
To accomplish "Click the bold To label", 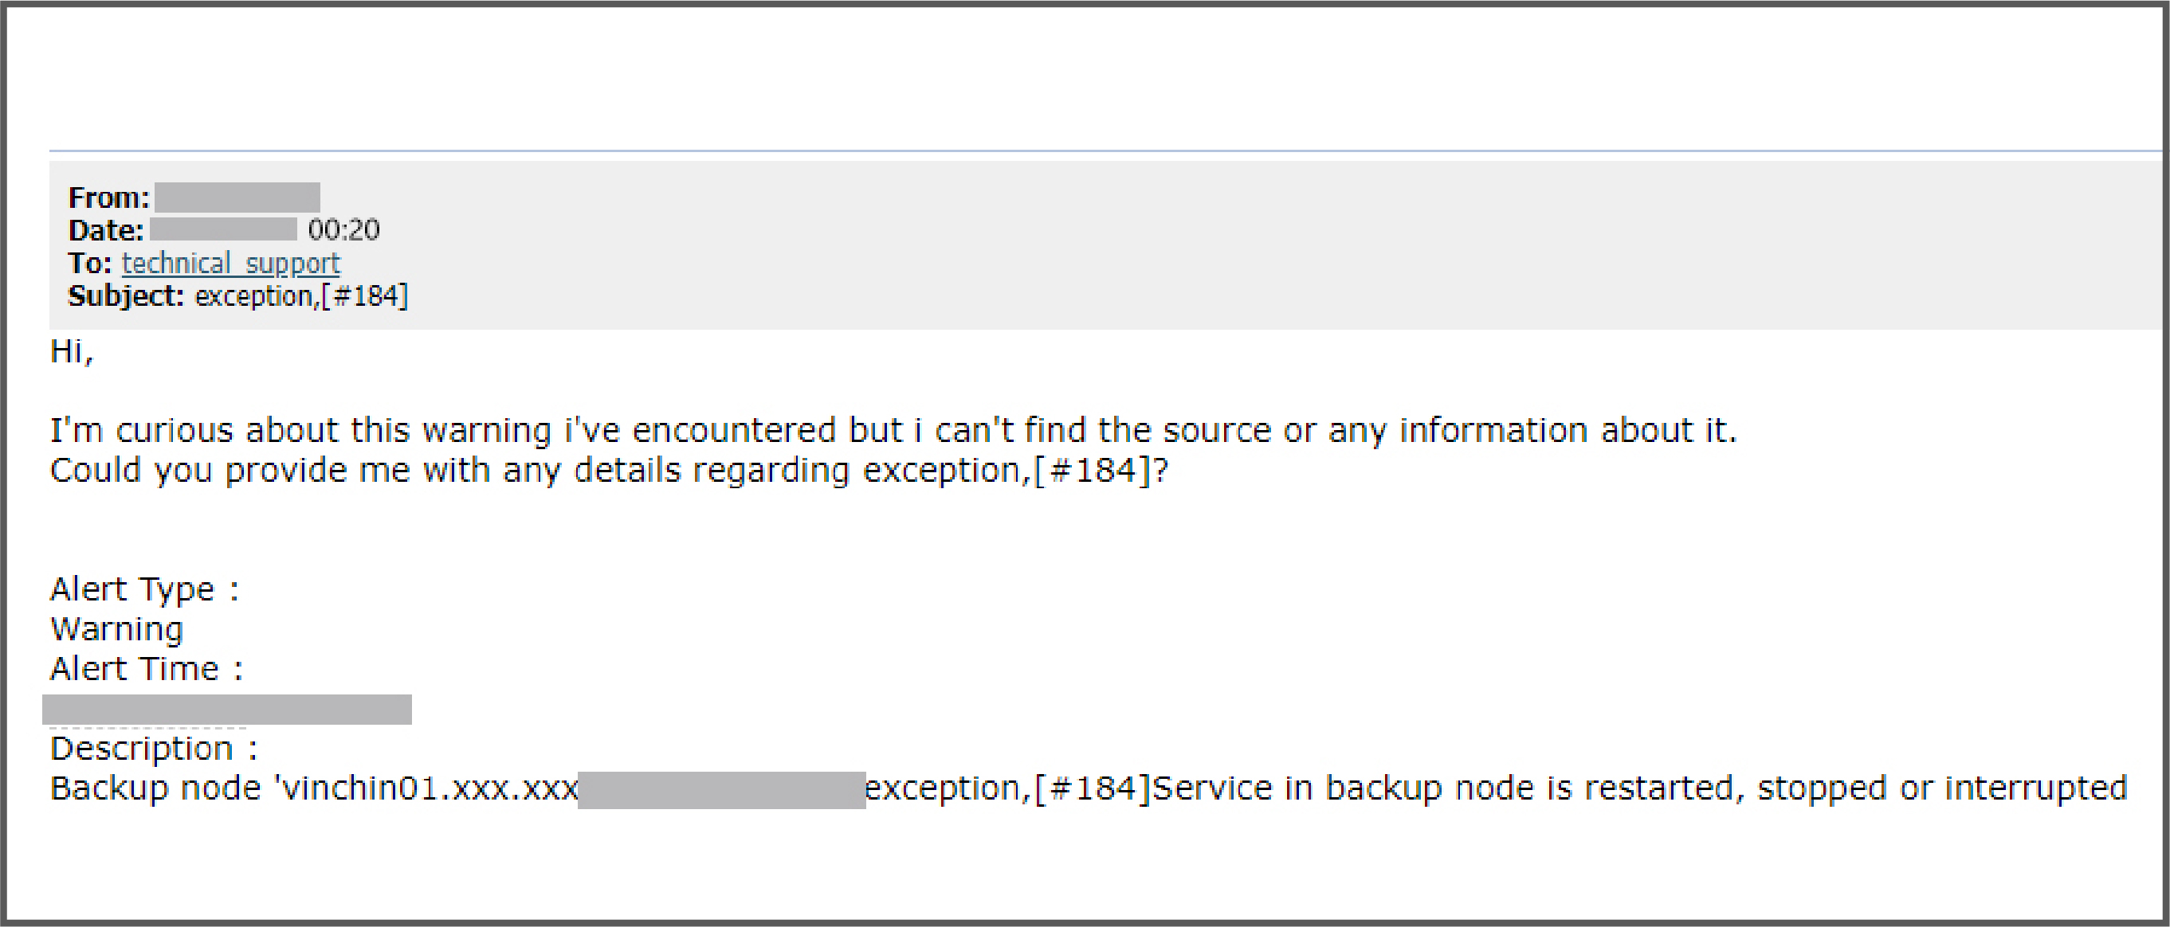I will pos(89,264).
